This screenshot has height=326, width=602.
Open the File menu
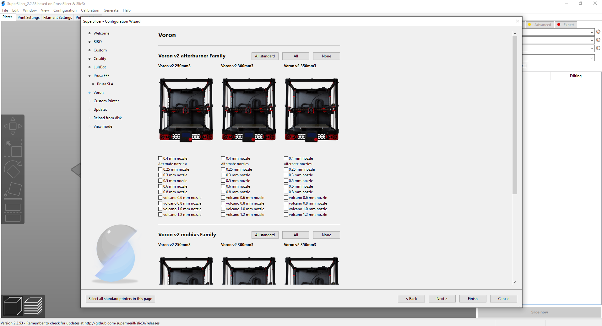(x=5, y=10)
